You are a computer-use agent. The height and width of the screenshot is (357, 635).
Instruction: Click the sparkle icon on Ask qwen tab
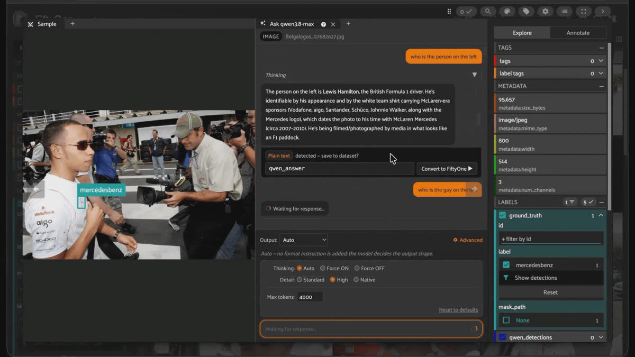tap(263, 24)
